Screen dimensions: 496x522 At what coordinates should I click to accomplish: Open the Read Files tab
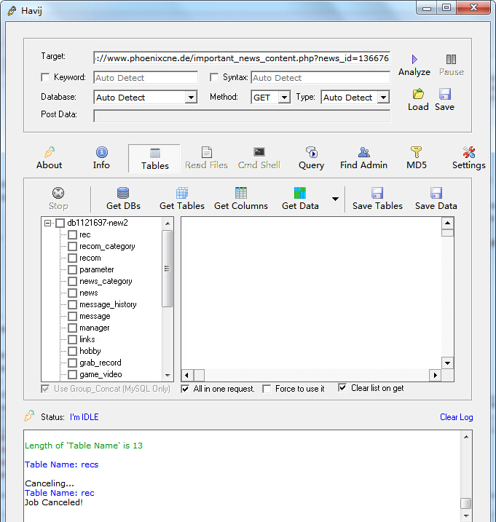[x=207, y=159]
